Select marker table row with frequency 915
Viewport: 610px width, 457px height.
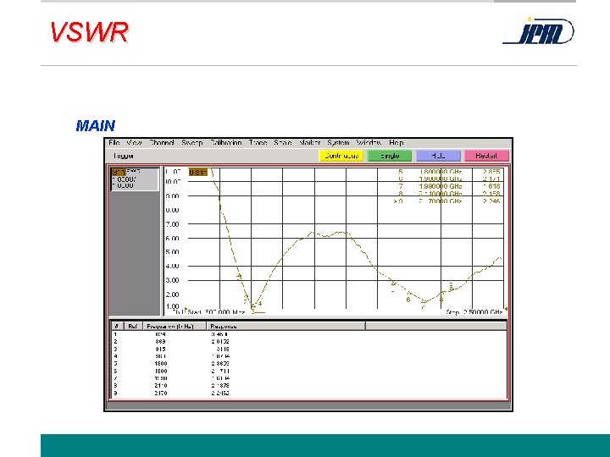point(309,349)
